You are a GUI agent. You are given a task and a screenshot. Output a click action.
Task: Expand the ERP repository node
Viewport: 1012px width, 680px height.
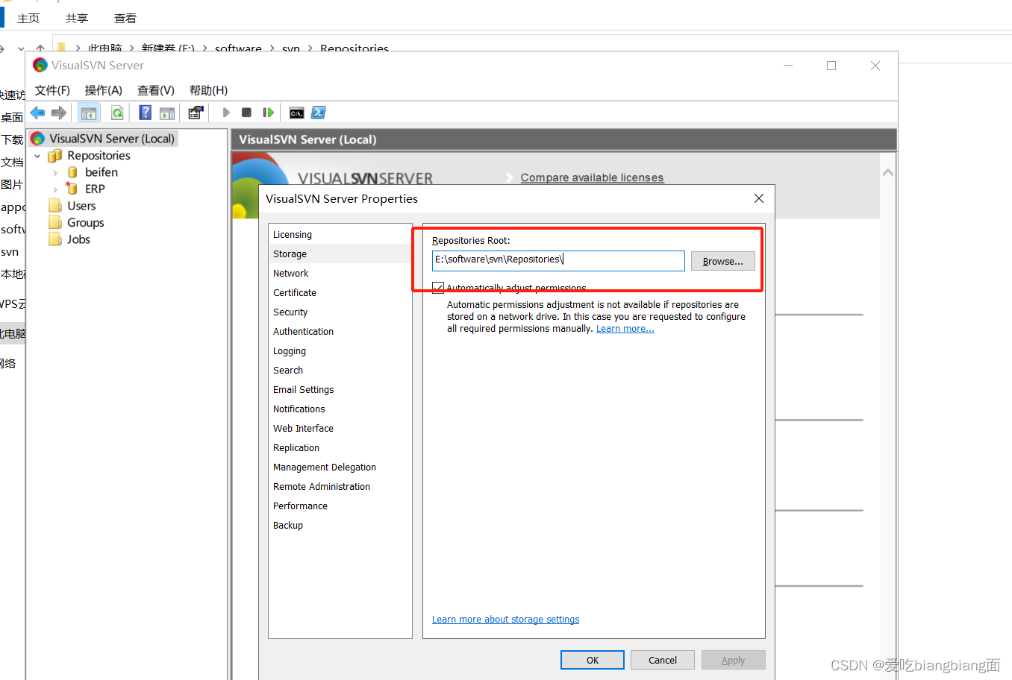point(55,189)
